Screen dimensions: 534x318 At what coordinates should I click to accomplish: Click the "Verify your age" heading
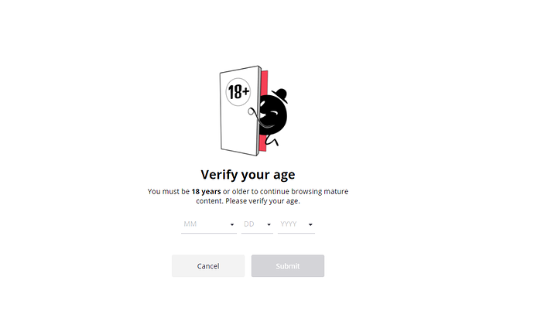(x=248, y=174)
